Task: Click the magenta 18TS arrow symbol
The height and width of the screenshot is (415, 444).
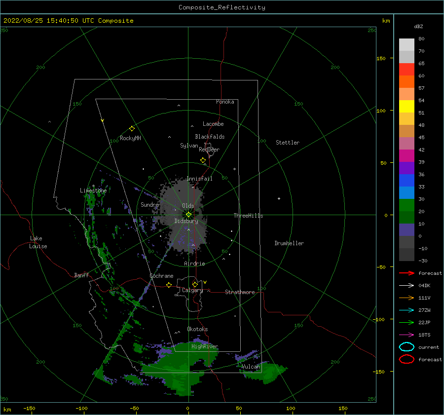Action: point(407,335)
